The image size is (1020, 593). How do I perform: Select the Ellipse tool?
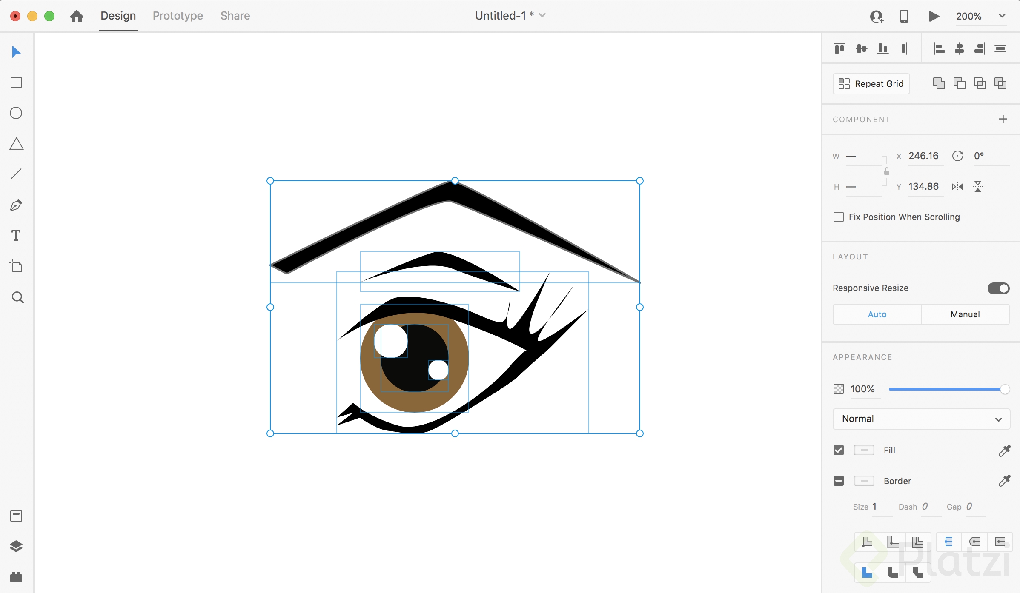tap(16, 113)
